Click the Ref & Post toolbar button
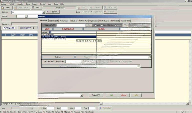The width and height of the screenshot is (192, 113). click(110, 7)
